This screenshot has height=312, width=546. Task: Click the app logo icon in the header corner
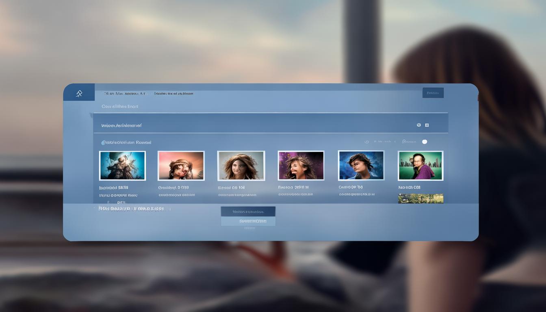(79, 93)
